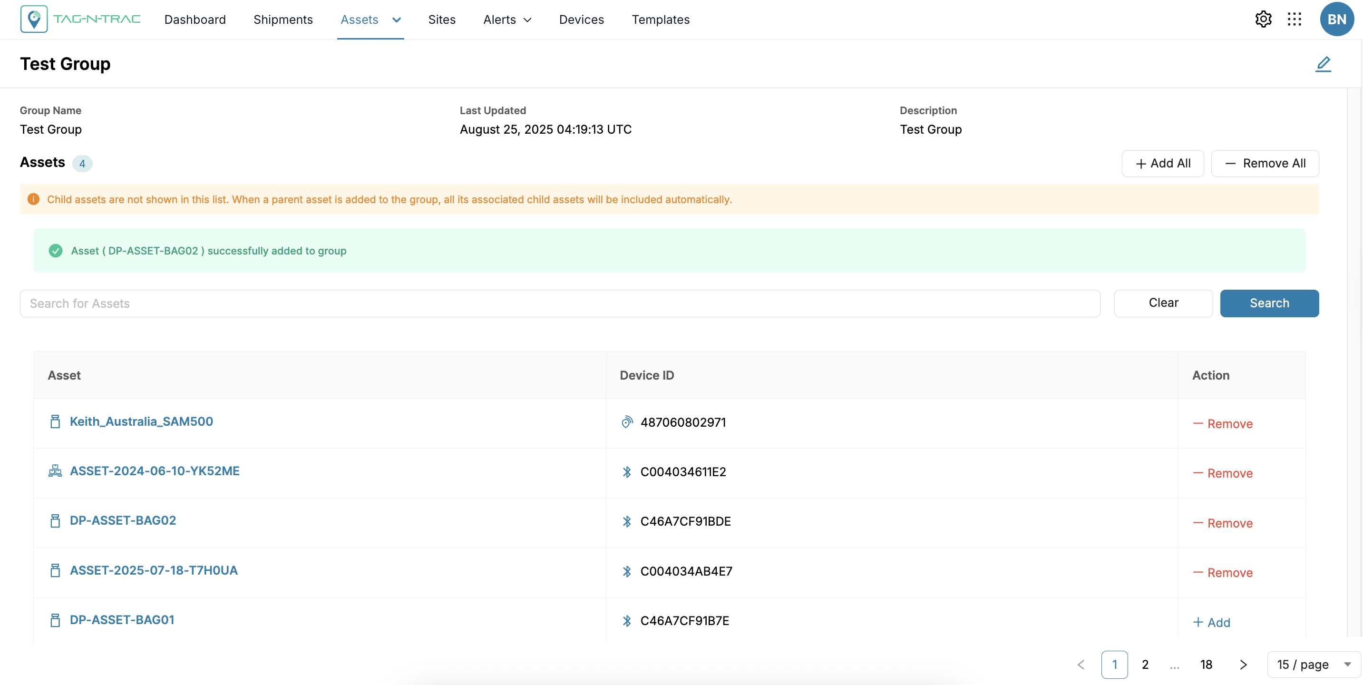Open the apps grid icon
Viewport: 1363px width, 685px height.
coord(1294,20)
